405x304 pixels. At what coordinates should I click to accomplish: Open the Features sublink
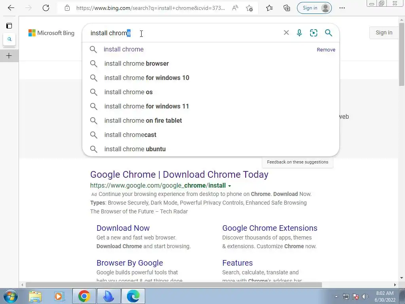pyautogui.click(x=237, y=263)
